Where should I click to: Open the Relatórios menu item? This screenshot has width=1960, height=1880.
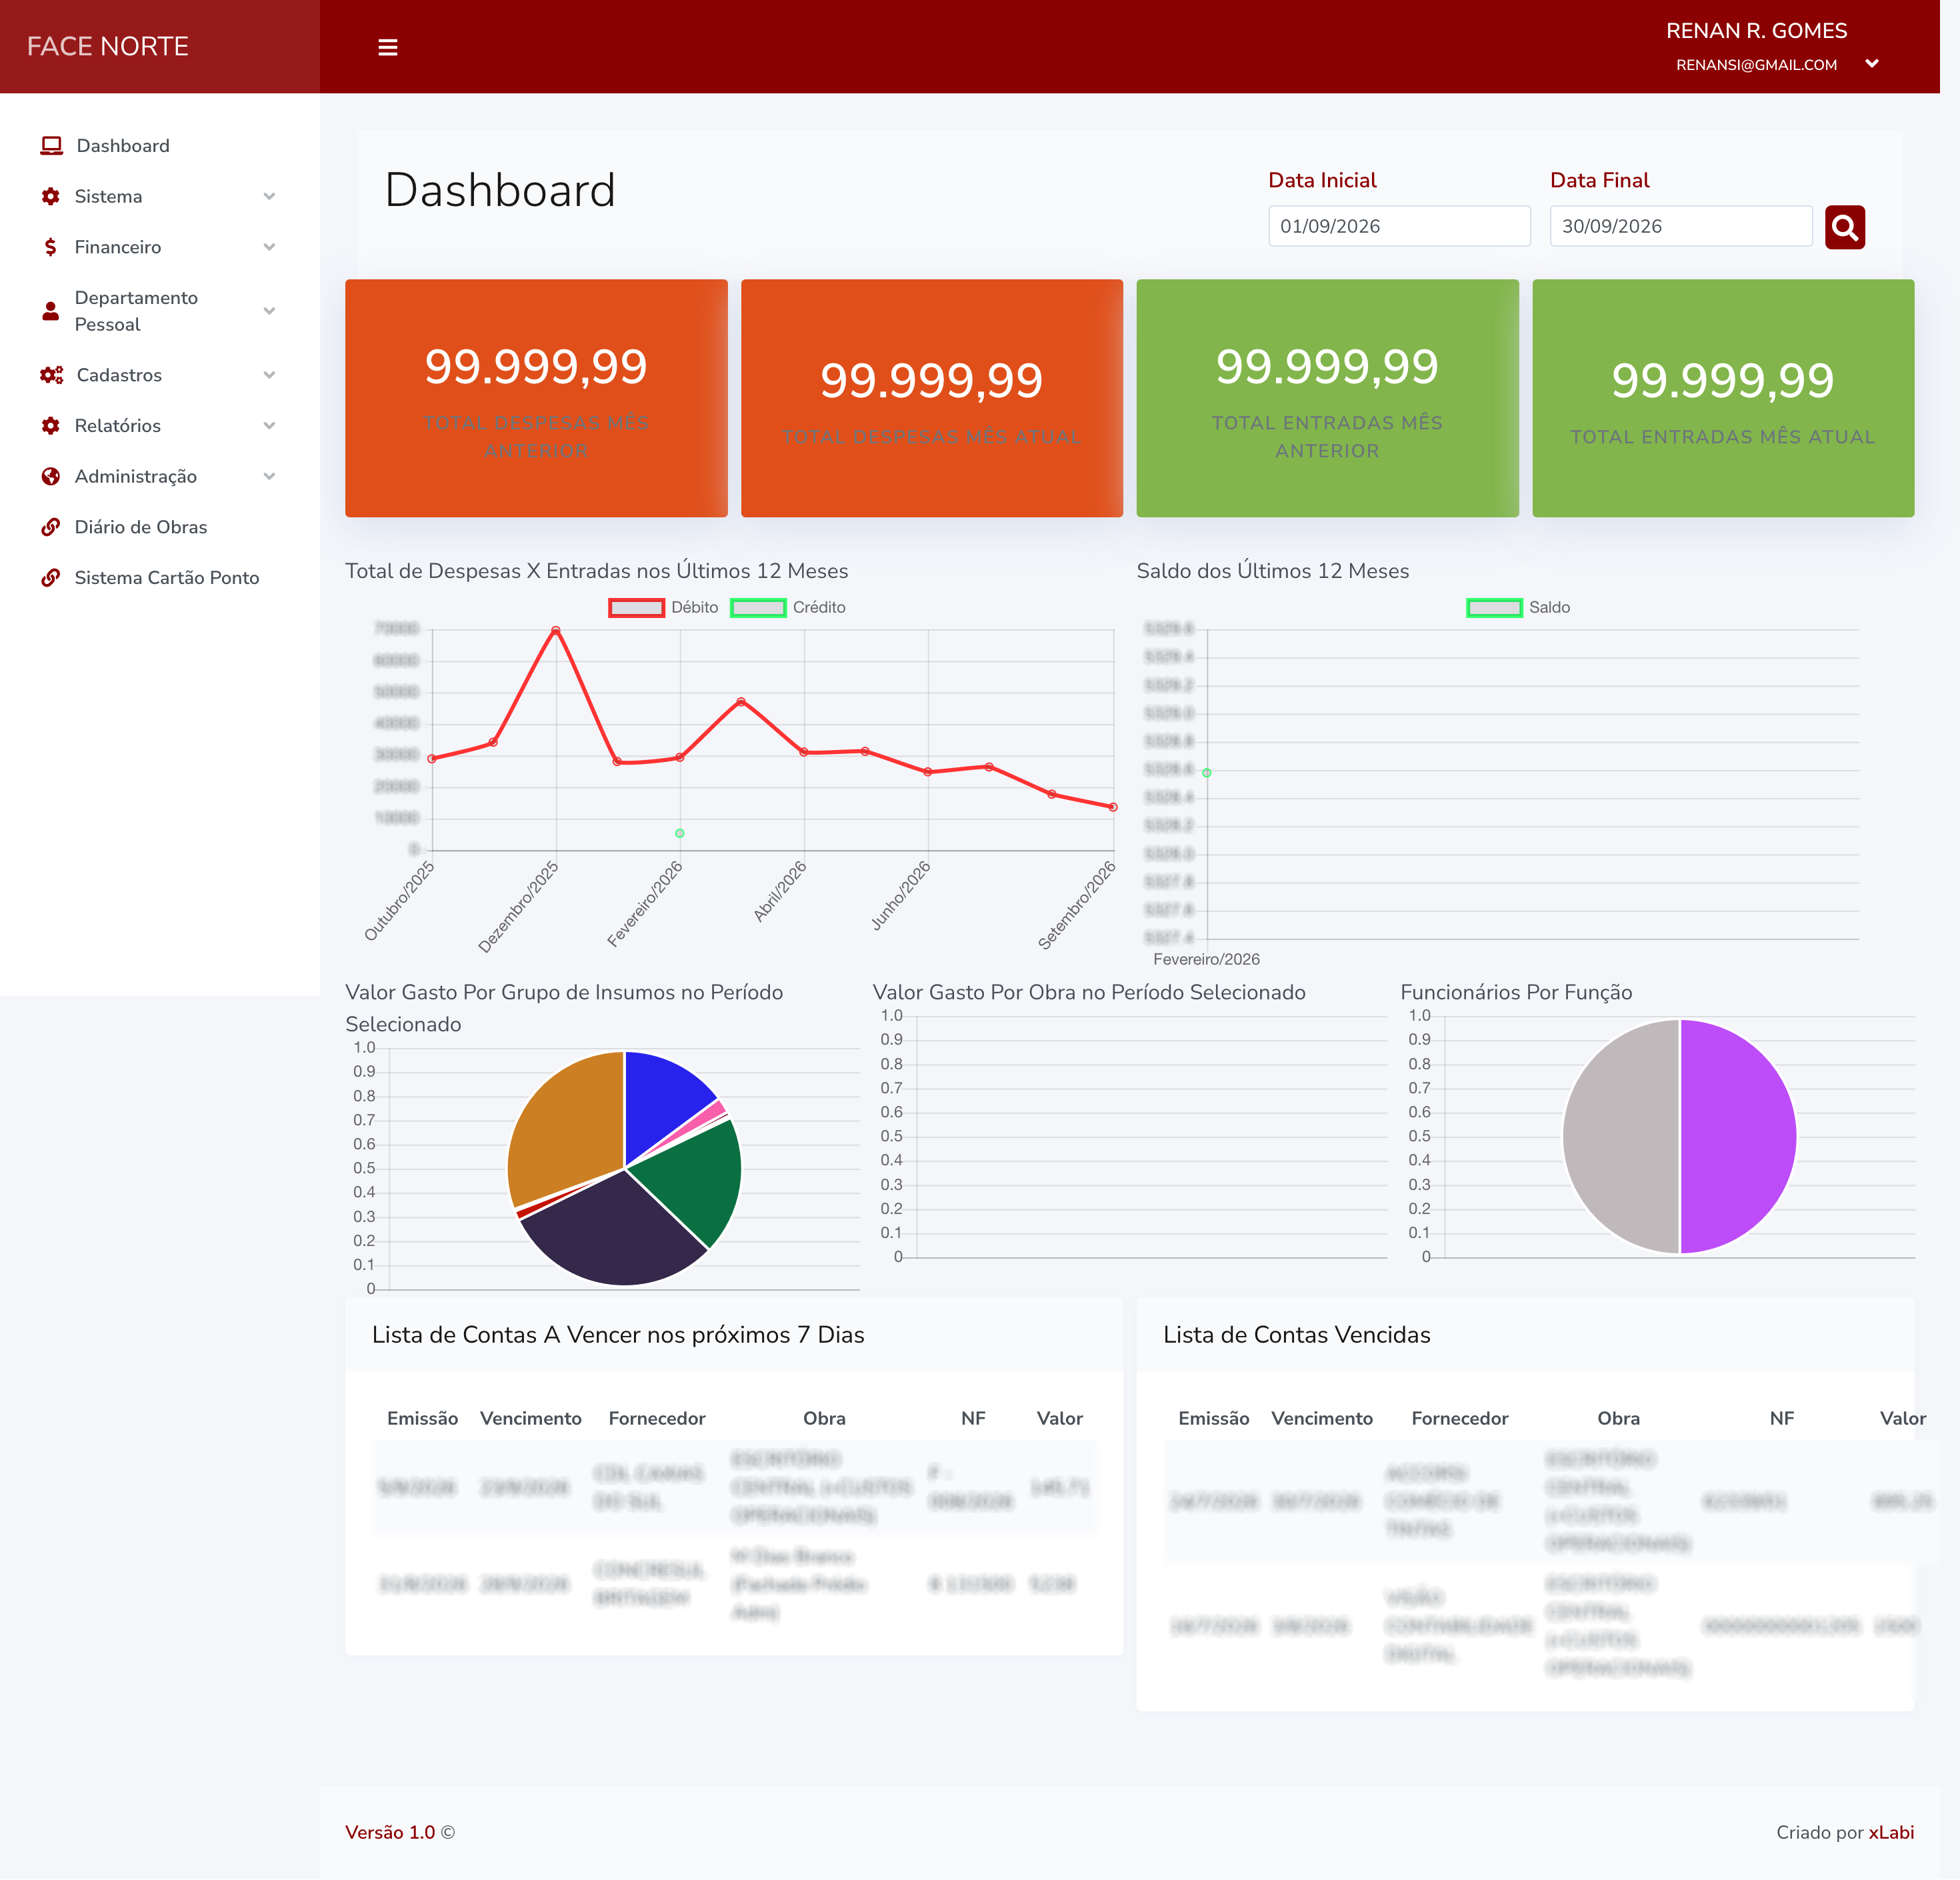160,426
